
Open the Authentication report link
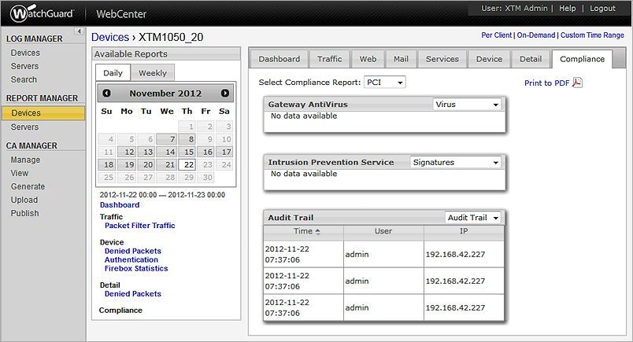(x=131, y=259)
